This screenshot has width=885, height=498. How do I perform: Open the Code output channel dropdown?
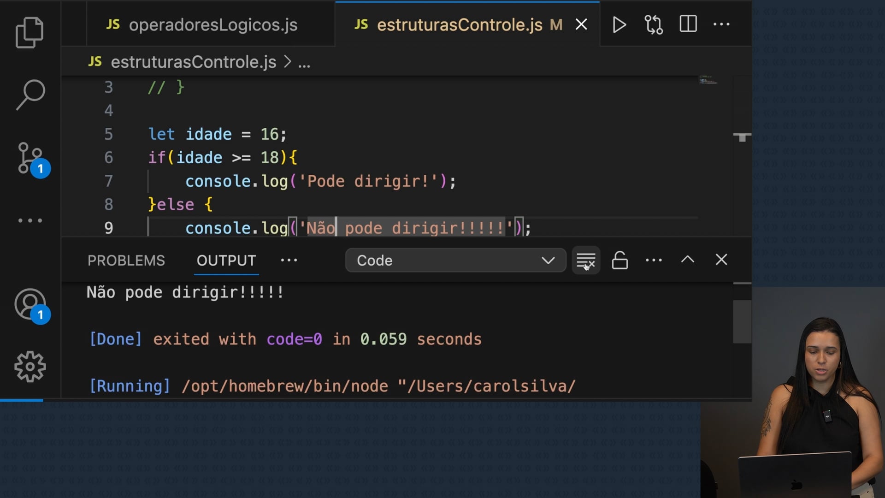(455, 261)
